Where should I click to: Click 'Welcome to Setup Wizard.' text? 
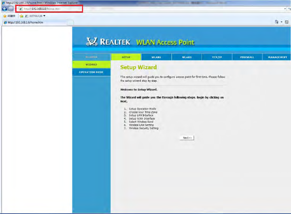click(x=139, y=89)
